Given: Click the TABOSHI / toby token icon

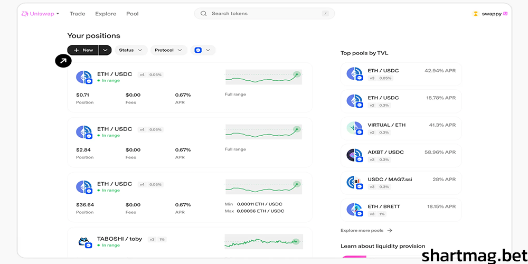Looking at the screenshot, I should [x=84, y=242].
